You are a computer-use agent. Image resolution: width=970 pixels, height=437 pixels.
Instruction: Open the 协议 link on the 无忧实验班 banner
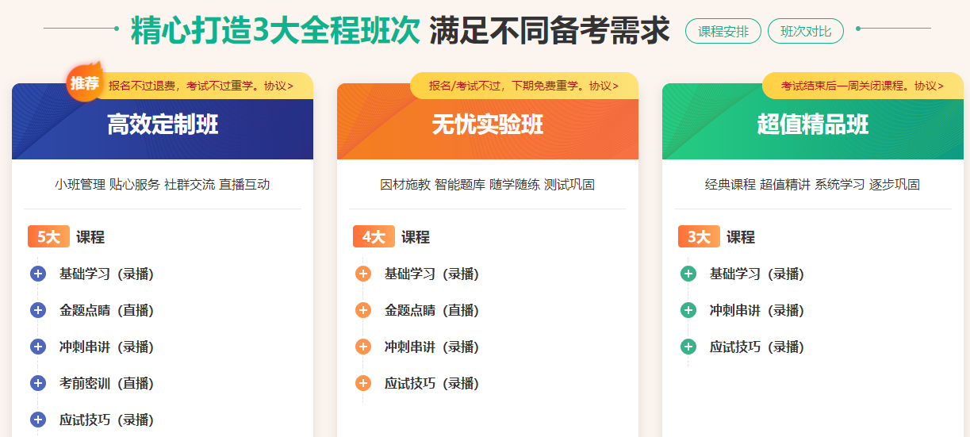point(604,86)
